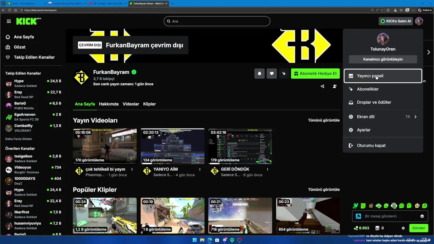Open the 00:24 clip thumbnail
This screenshot has width=434, height=244.
click(x=105, y=216)
